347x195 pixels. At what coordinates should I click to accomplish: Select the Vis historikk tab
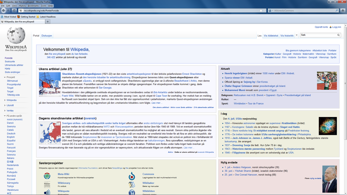[x=287, y=36]
